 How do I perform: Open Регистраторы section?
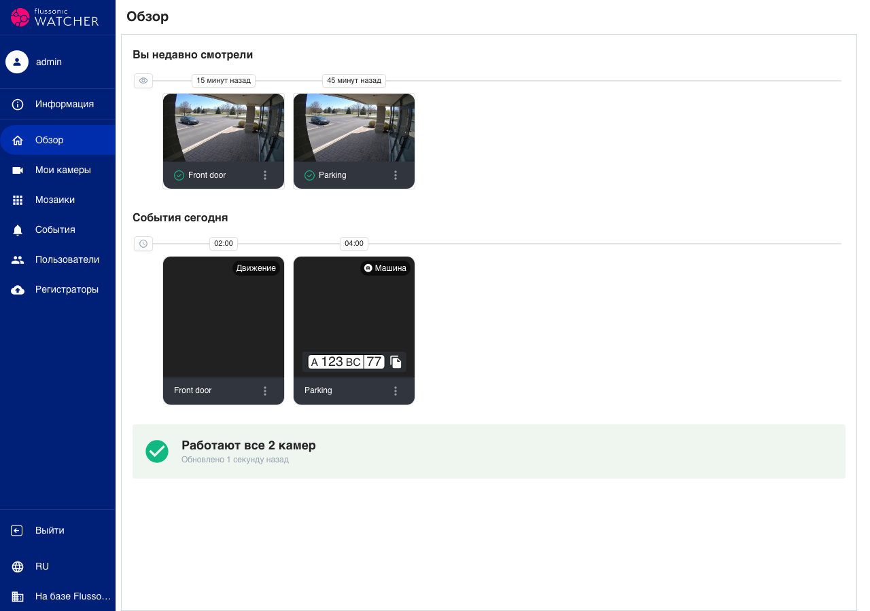58,290
